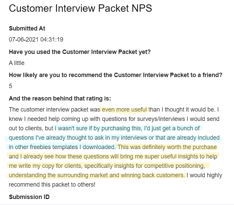Click the "Submission ID" field label
234x205 pixels.
click(29, 197)
